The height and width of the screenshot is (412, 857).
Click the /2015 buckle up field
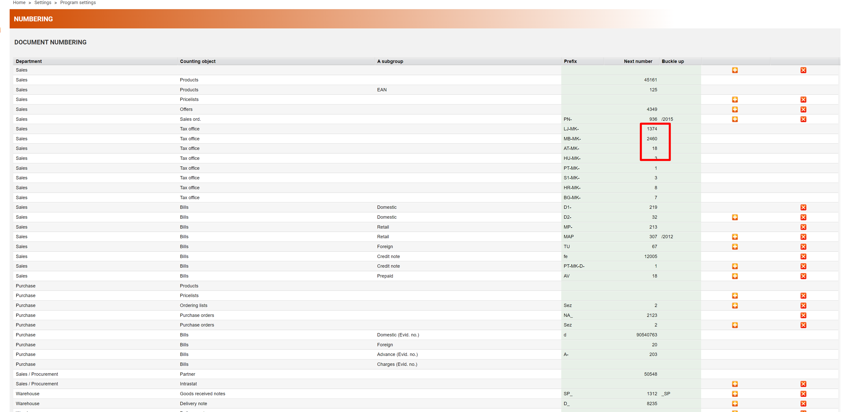(667, 119)
